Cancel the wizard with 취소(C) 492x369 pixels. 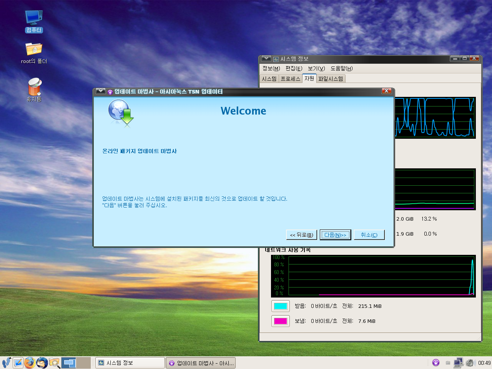[x=369, y=235]
